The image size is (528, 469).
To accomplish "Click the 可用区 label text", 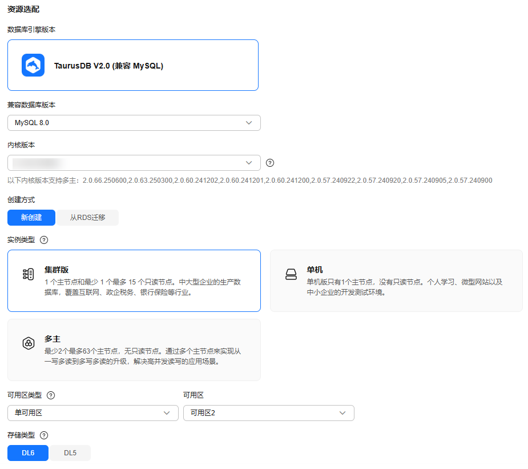I will [194, 395].
